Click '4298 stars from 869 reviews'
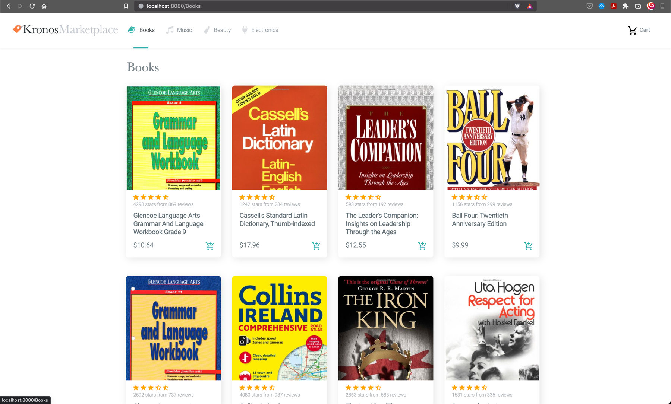The image size is (671, 404). coord(163,204)
